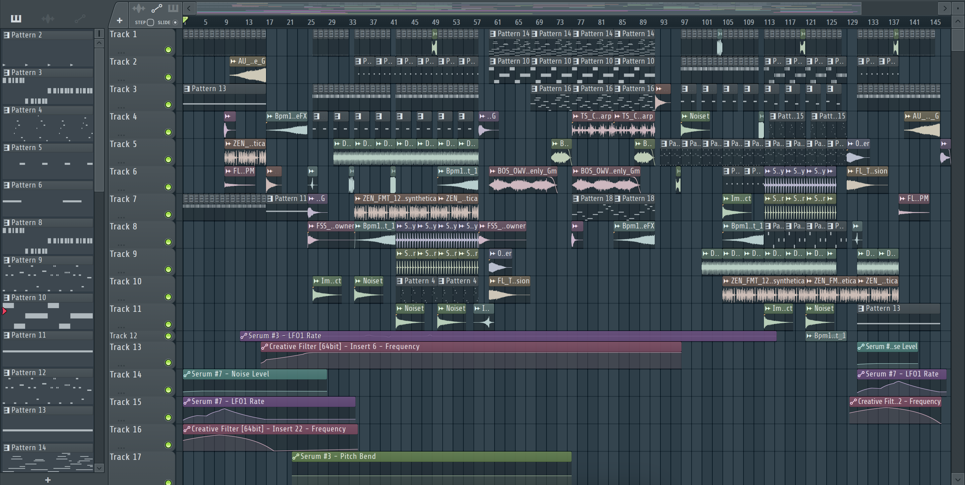Image resolution: width=965 pixels, height=485 pixels.
Task: Click audio icon on Bpm1..eFX clip in Track 4
Action: tap(270, 116)
